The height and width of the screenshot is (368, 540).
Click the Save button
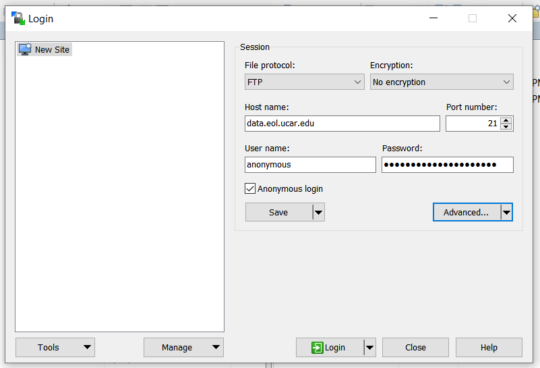click(279, 212)
